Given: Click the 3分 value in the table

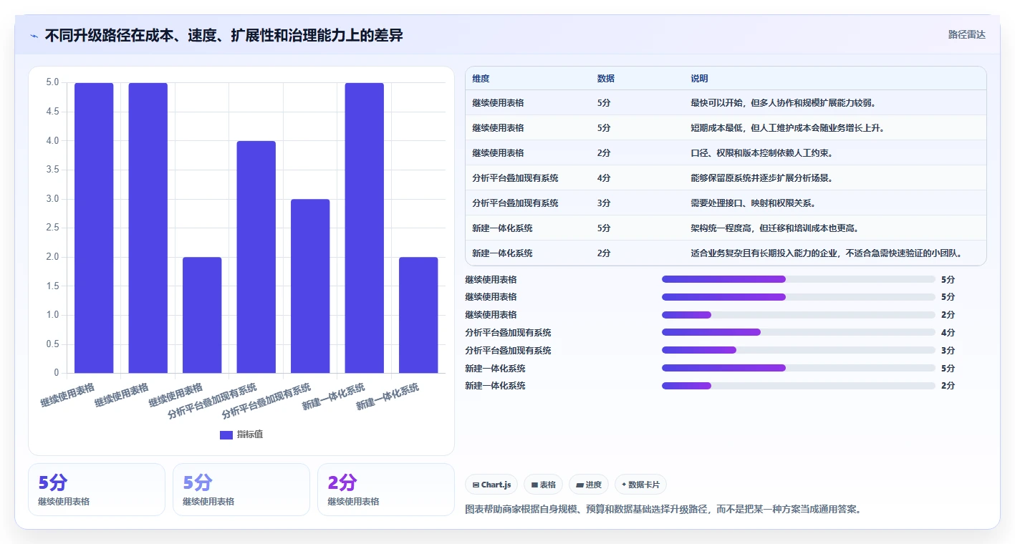Looking at the screenshot, I should point(604,203).
